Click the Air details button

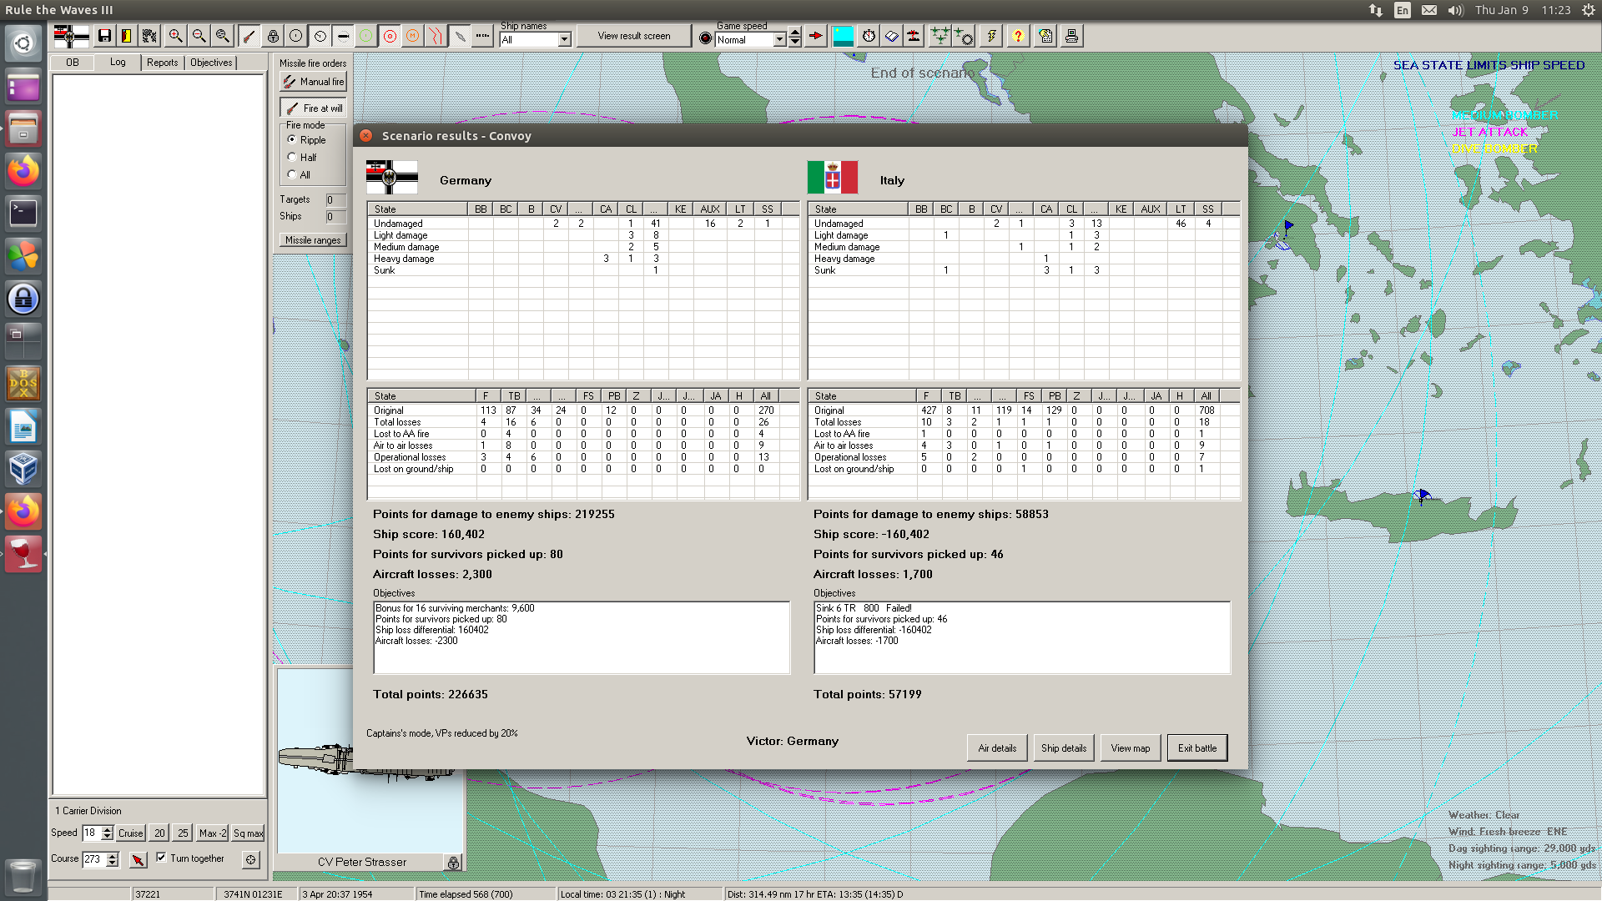pyautogui.click(x=997, y=748)
